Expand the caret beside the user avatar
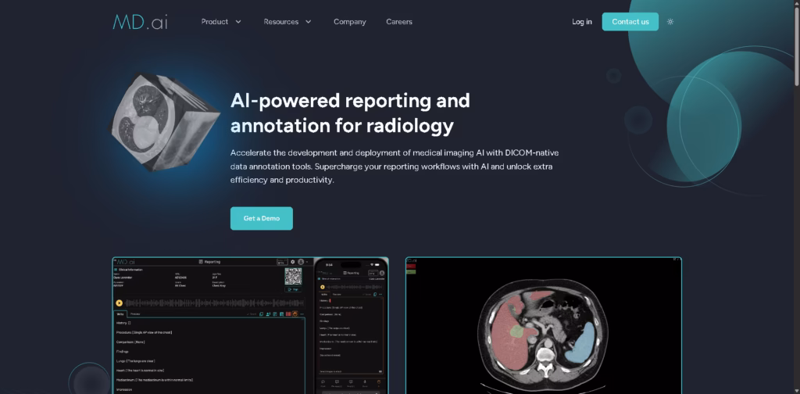The image size is (800, 394). 306,262
